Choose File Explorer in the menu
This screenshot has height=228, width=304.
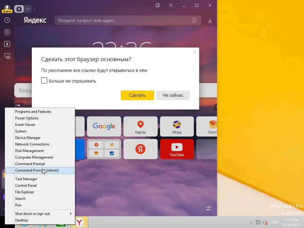[x=40, y=192]
